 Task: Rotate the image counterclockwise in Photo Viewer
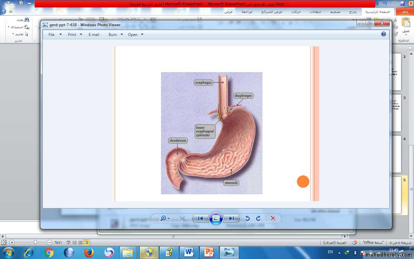[x=247, y=219]
